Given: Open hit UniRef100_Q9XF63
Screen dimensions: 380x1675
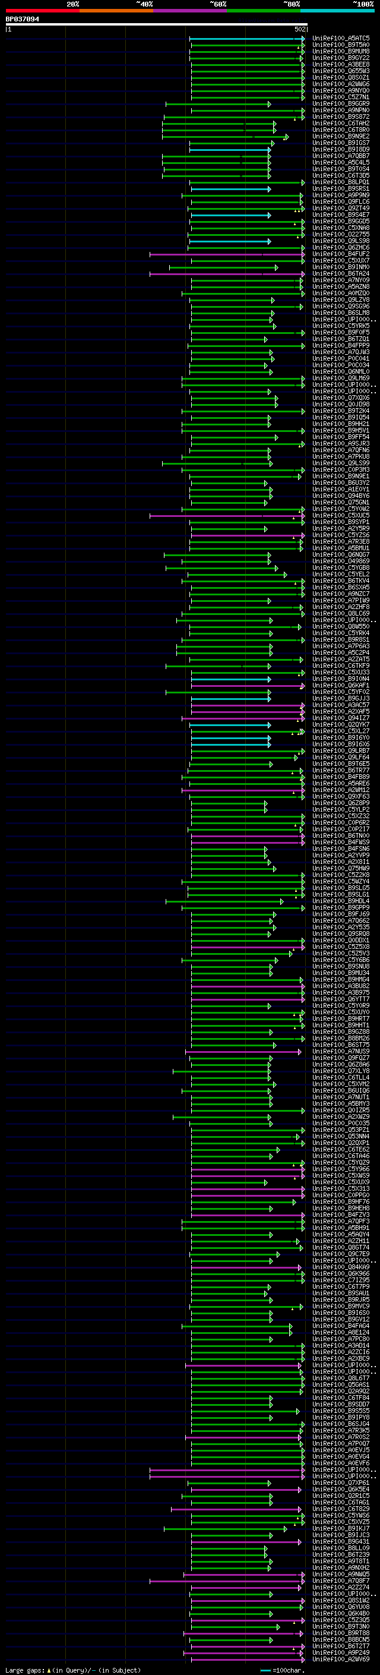Looking at the screenshot, I should (341, 797).
